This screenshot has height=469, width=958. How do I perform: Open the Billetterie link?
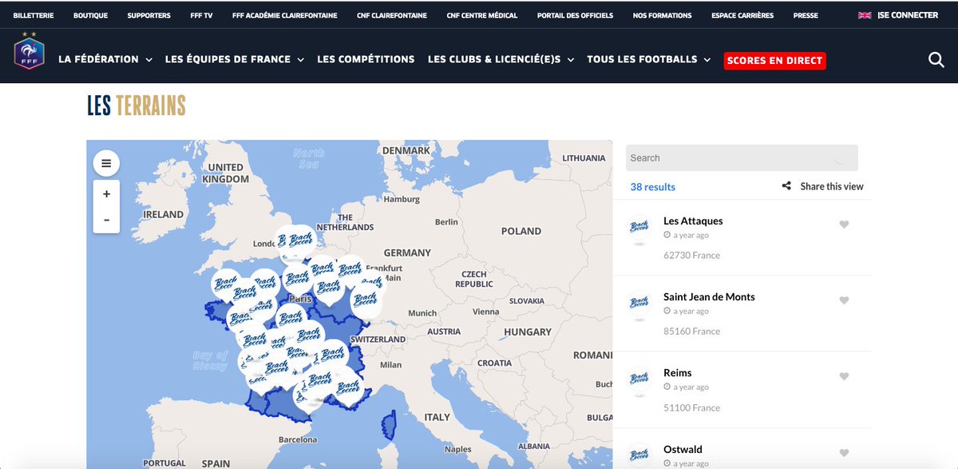click(33, 15)
